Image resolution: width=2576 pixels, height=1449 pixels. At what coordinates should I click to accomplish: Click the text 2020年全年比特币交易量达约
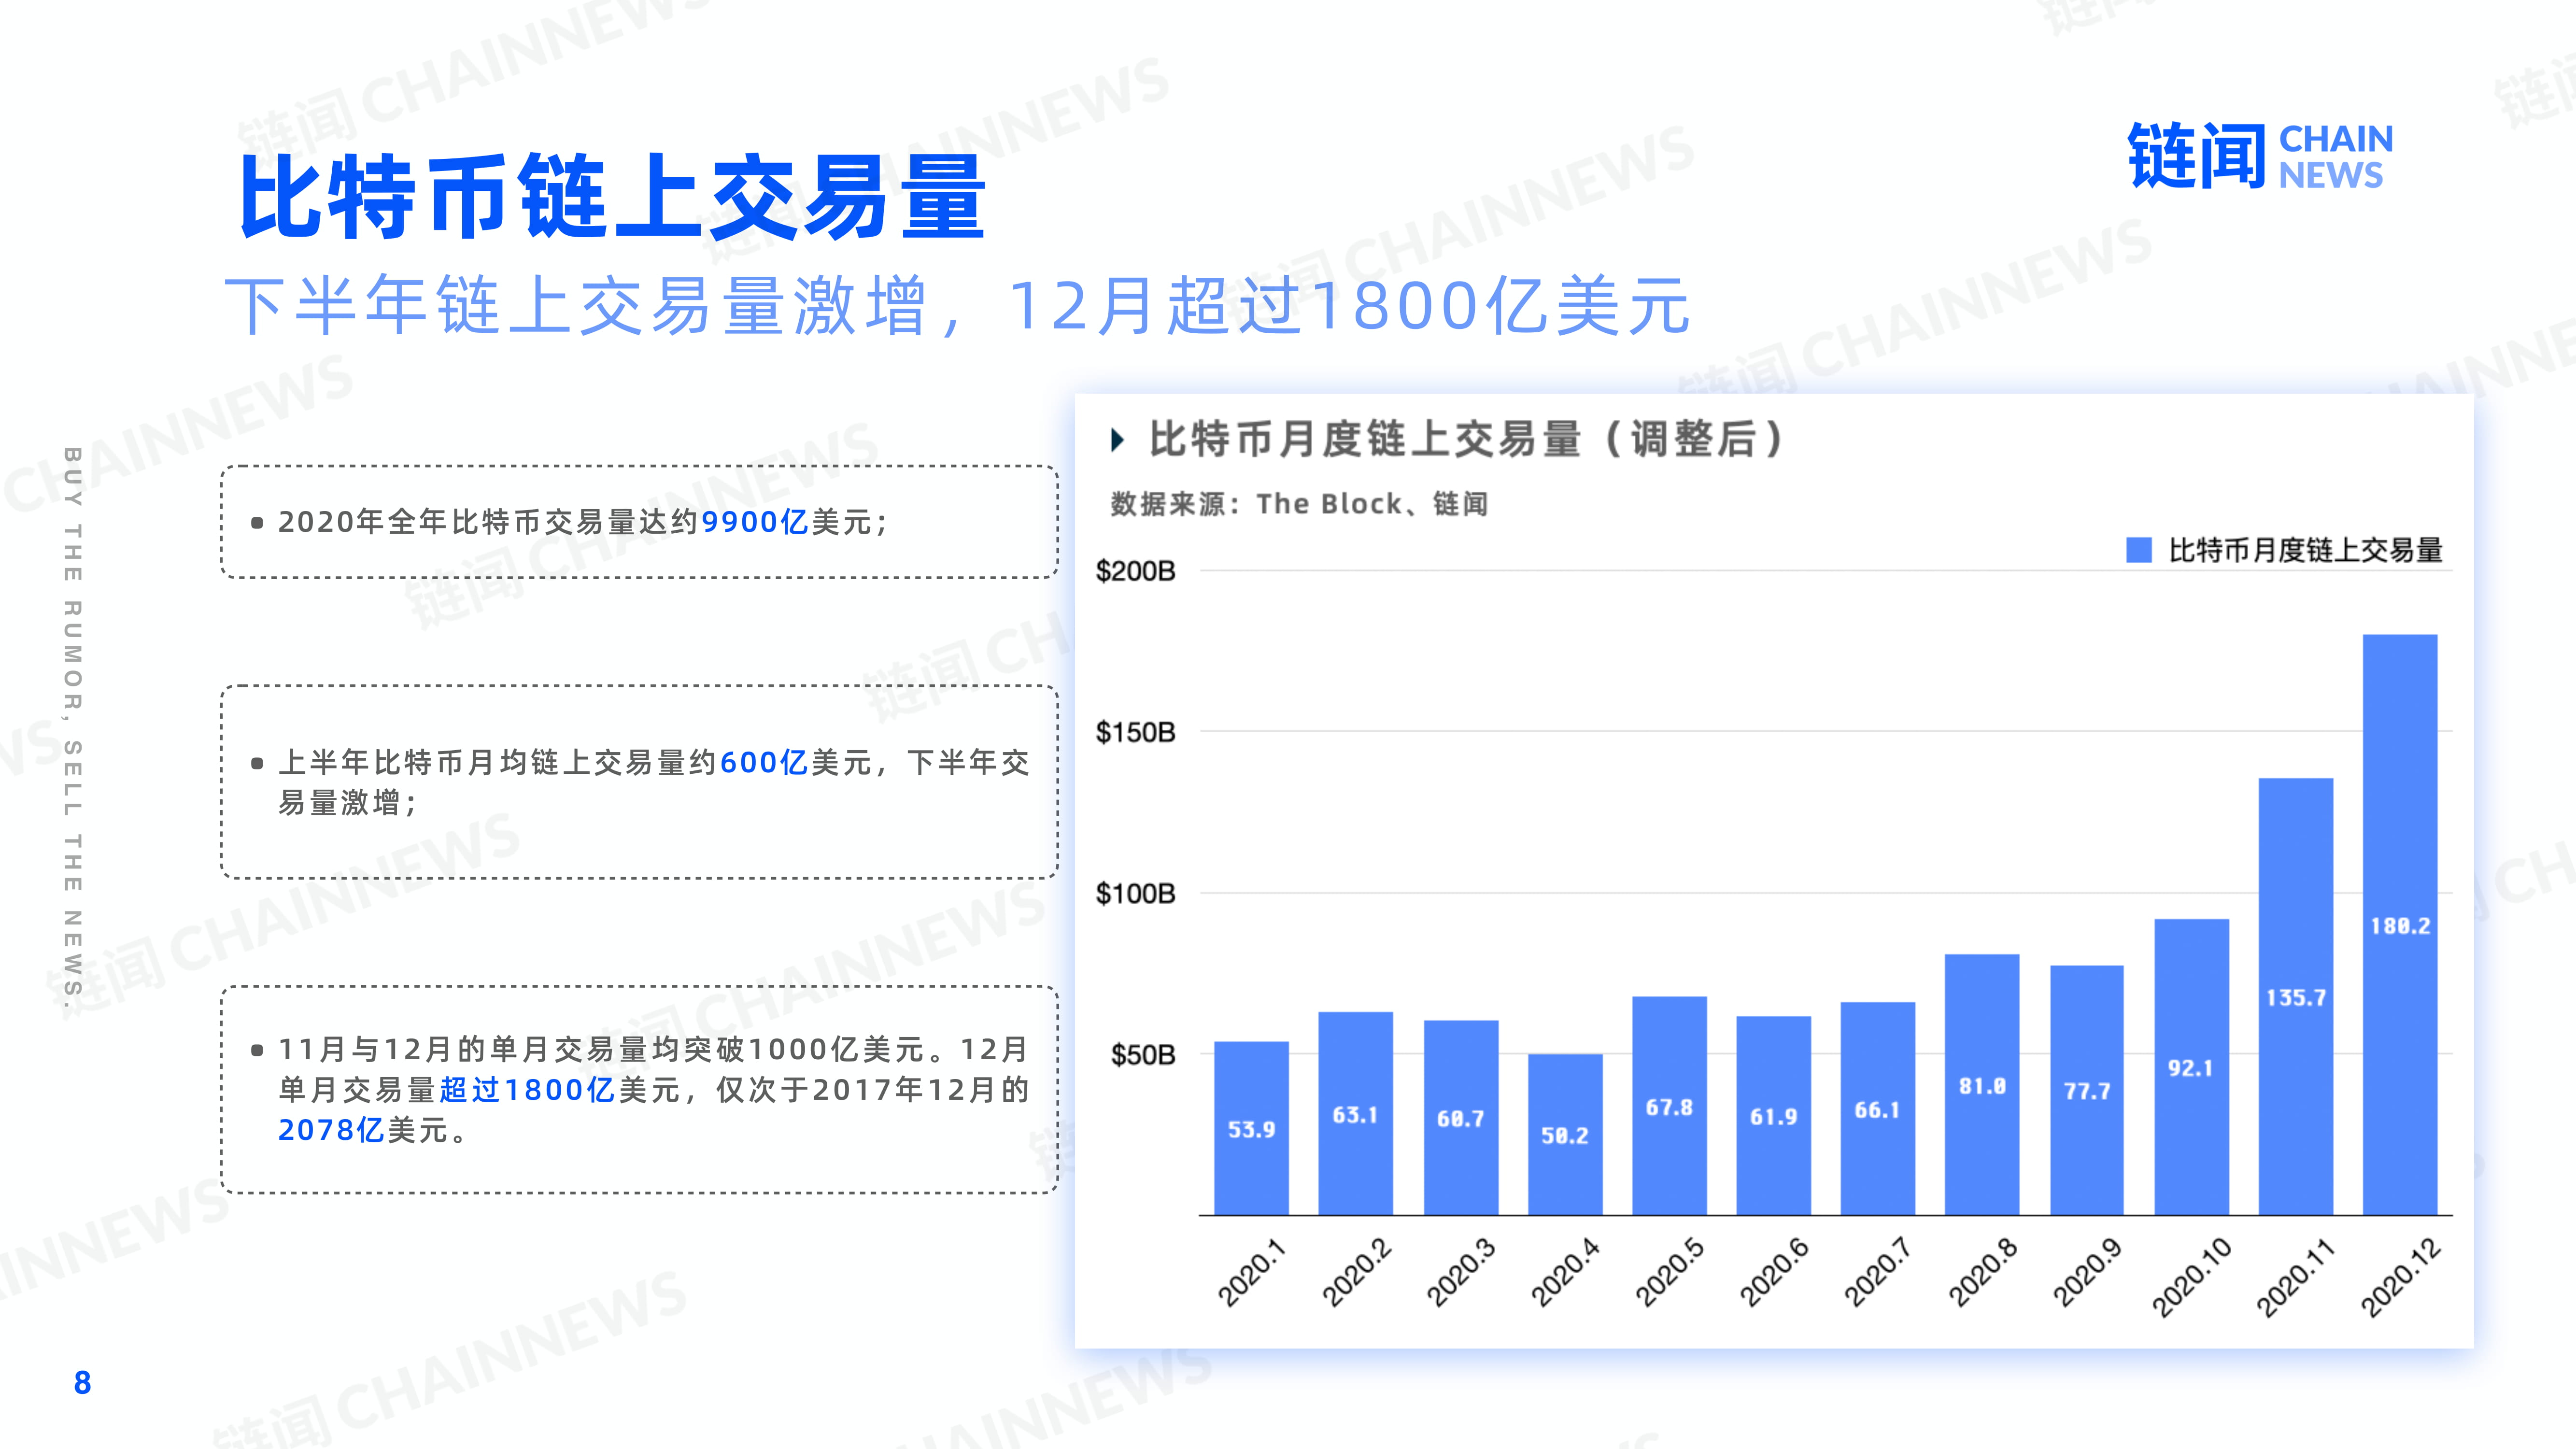point(488,522)
